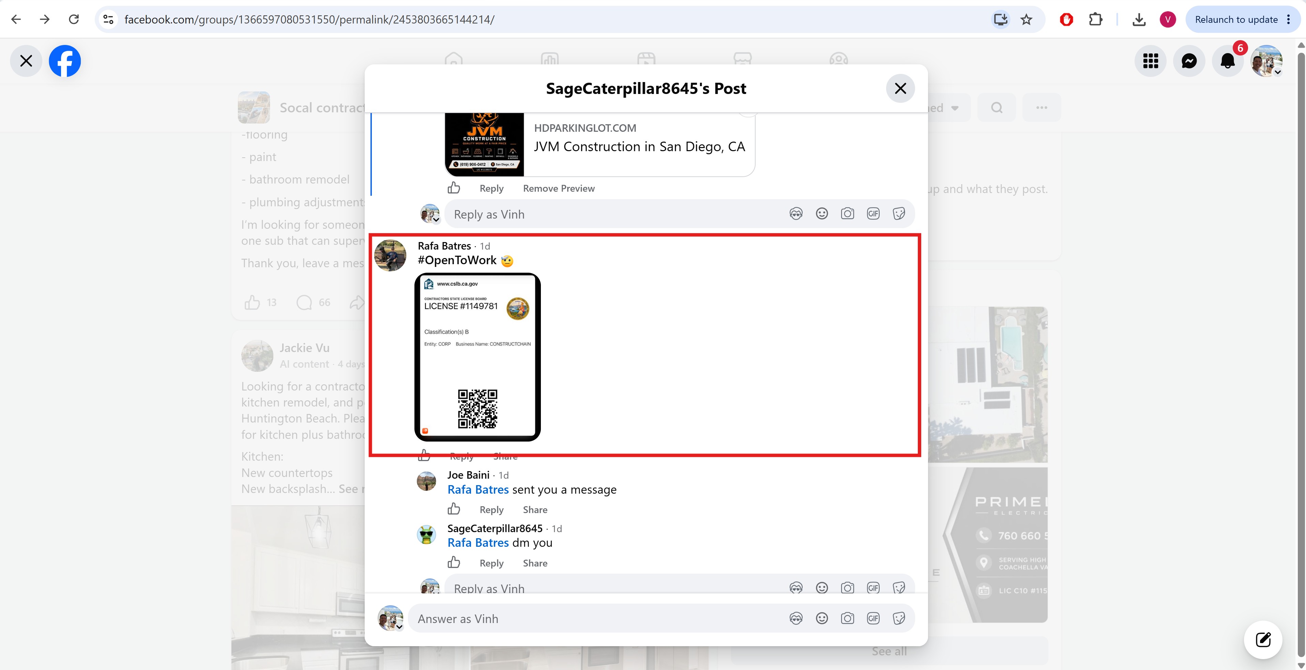Reply to the "dm you" comment
The image size is (1306, 670).
(491, 563)
